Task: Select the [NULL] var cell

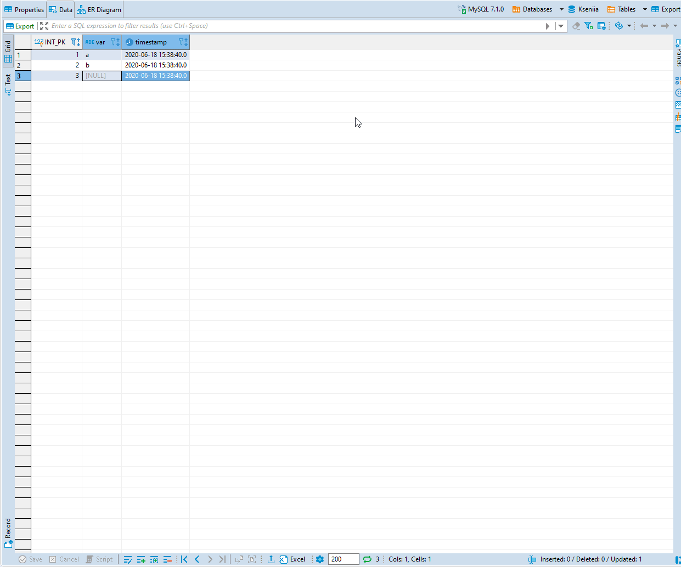Action: [102, 76]
